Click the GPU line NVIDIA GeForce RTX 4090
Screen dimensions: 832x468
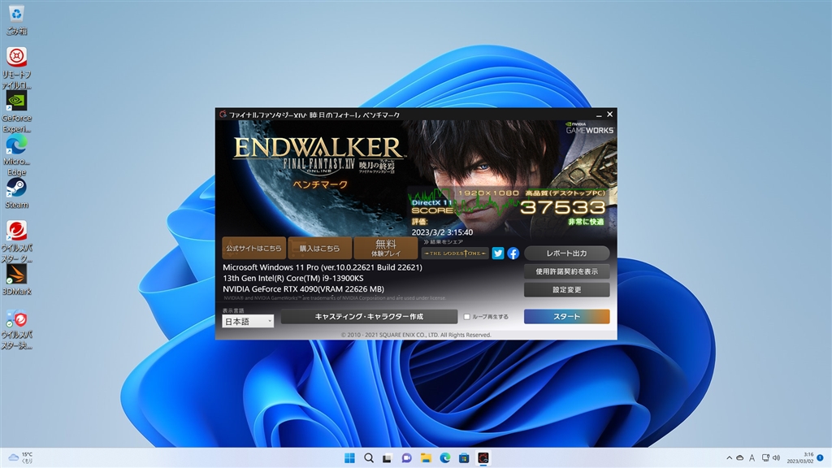click(x=303, y=289)
